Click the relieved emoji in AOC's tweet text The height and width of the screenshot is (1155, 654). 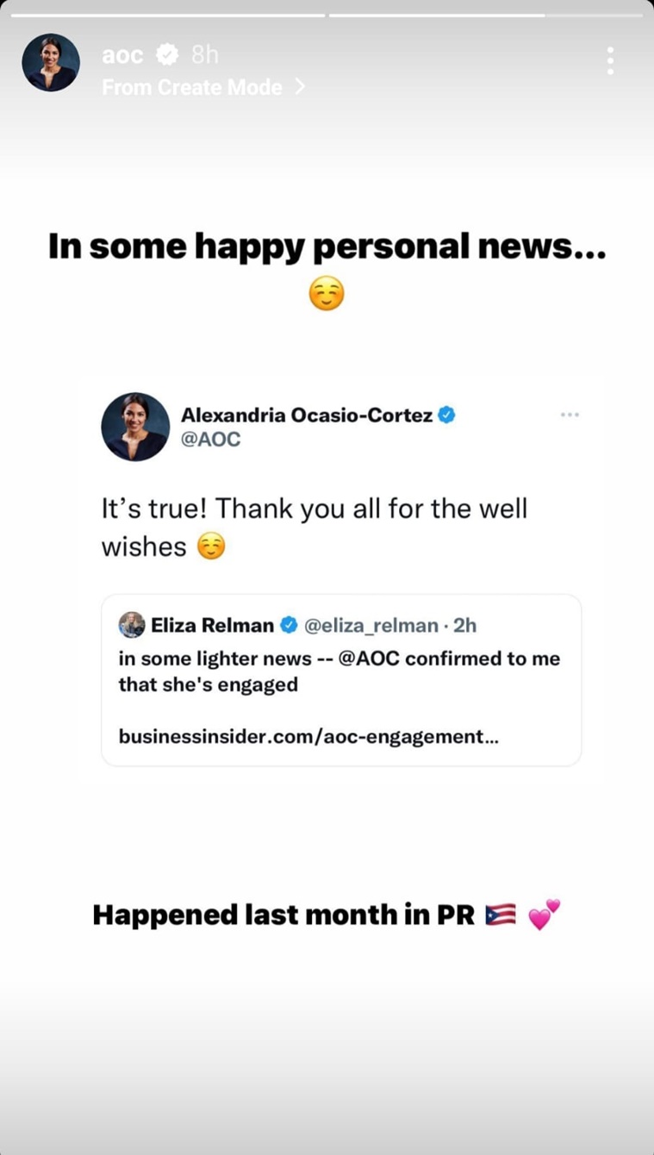coord(212,546)
